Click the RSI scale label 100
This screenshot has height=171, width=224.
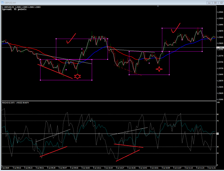coord(218,103)
